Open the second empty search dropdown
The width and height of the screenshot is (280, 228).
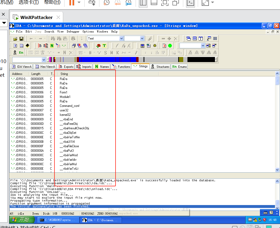coord(142,39)
